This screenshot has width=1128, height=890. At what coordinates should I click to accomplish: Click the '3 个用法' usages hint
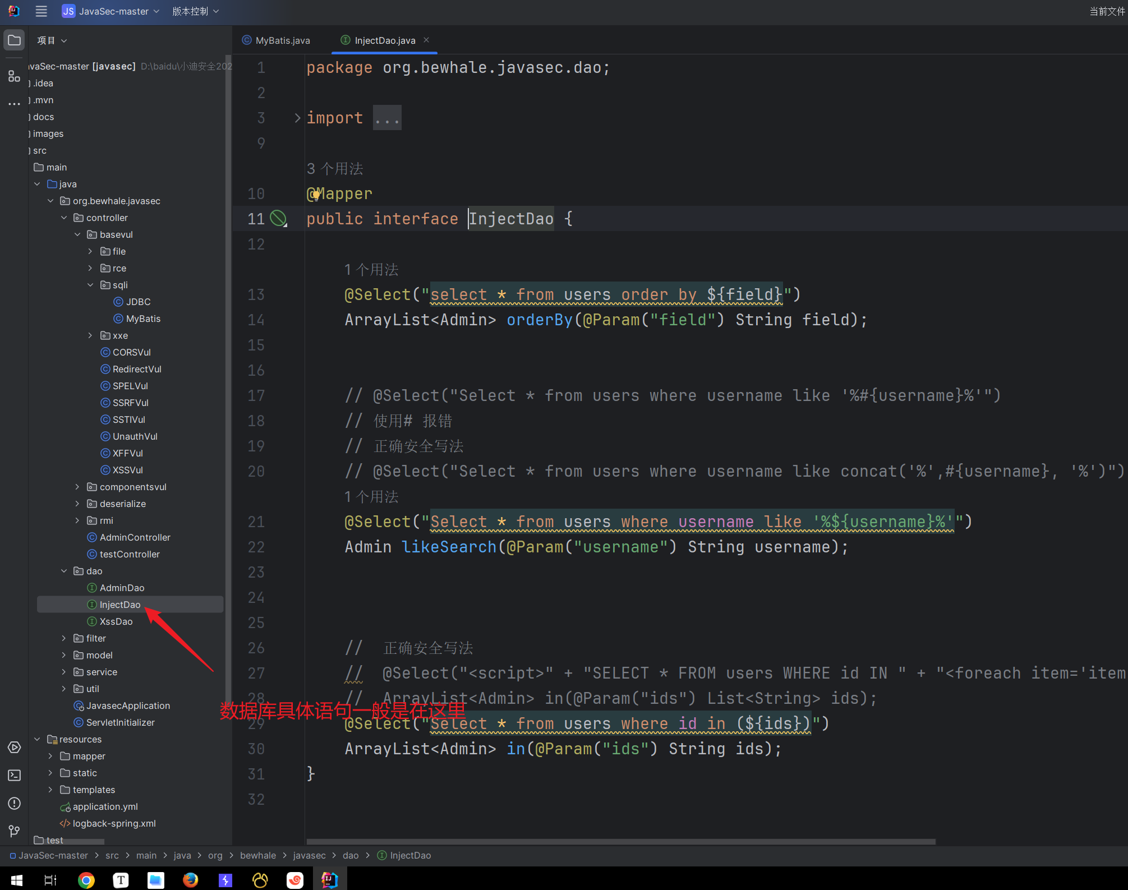335,168
